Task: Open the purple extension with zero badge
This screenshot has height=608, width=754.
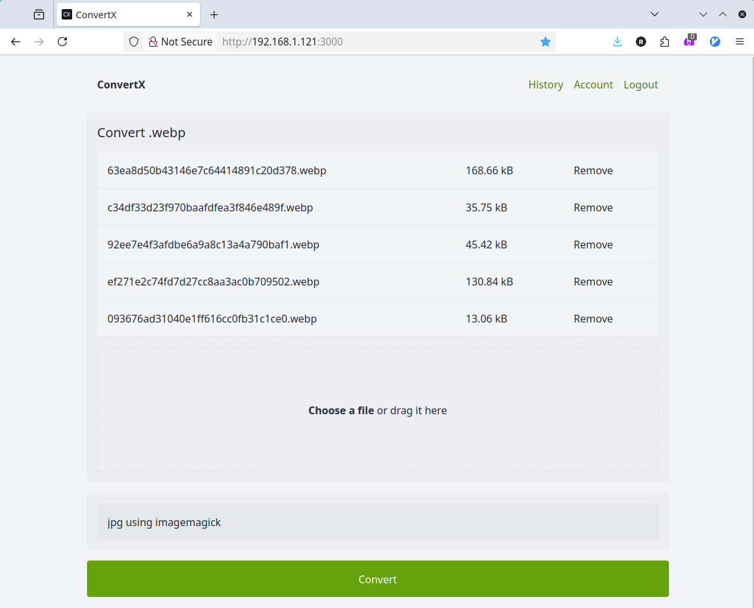Action: tap(690, 41)
